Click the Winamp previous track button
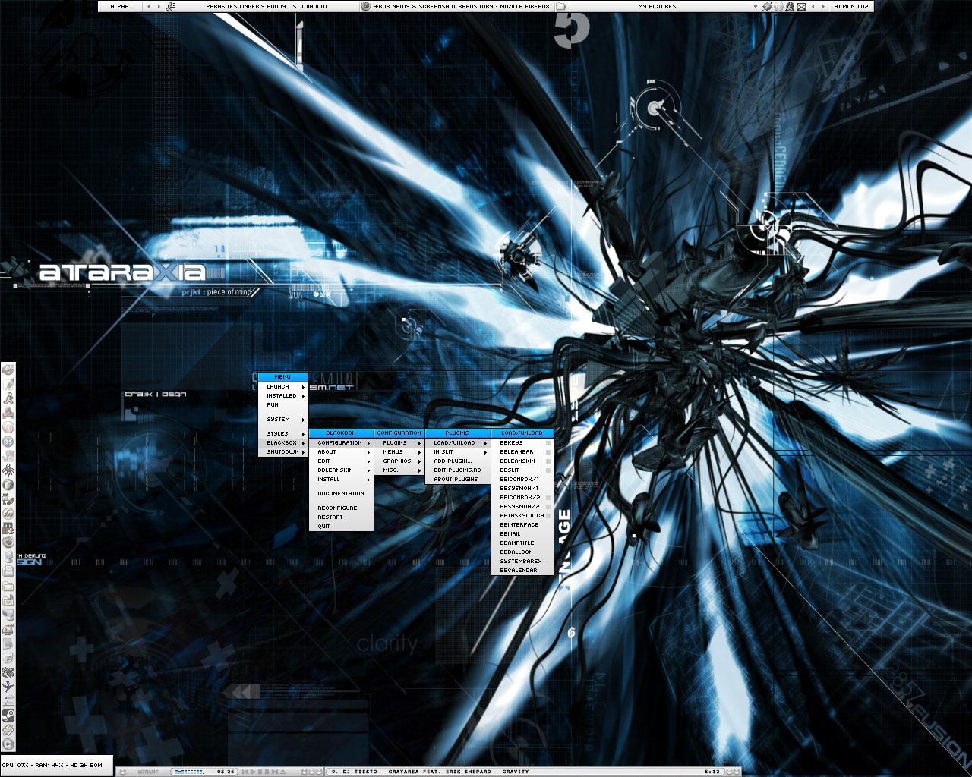 coord(245,772)
